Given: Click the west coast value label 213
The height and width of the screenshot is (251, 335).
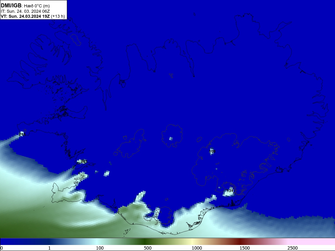Looking at the screenshot, I should pyautogui.click(x=22, y=134).
